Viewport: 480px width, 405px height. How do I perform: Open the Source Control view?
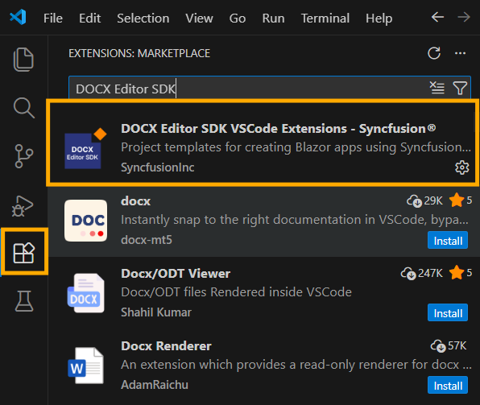pyautogui.click(x=23, y=156)
